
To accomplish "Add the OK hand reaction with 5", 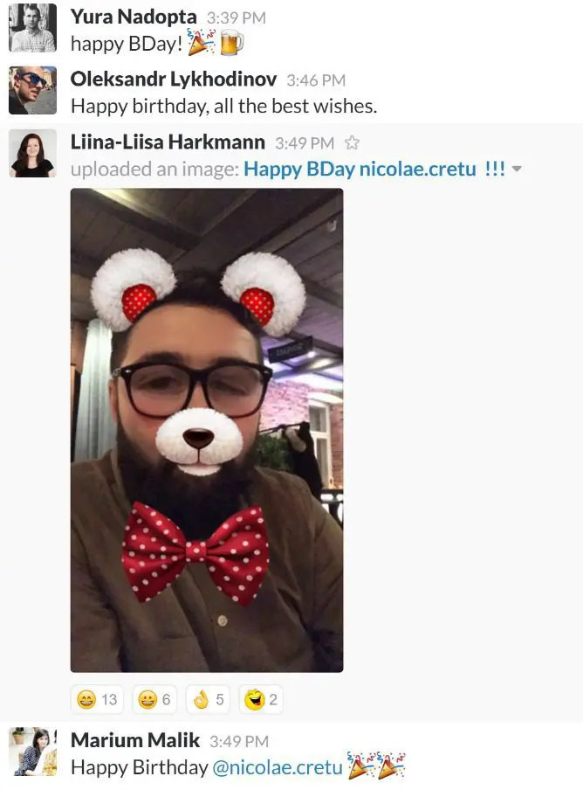I will [208, 699].
